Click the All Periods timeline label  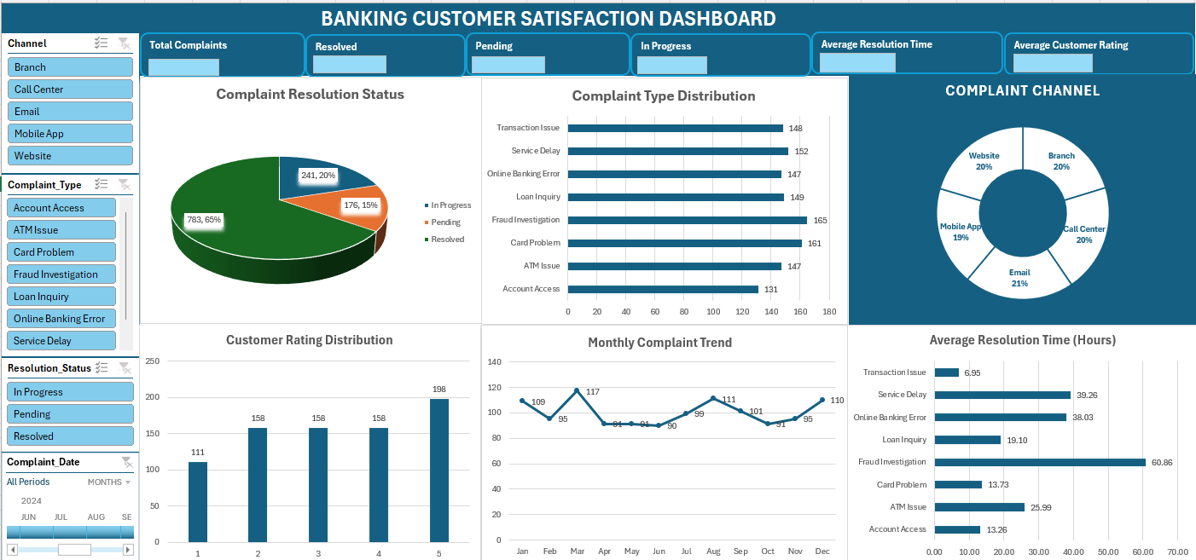click(28, 482)
